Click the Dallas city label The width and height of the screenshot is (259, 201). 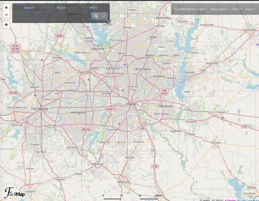click(132, 104)
